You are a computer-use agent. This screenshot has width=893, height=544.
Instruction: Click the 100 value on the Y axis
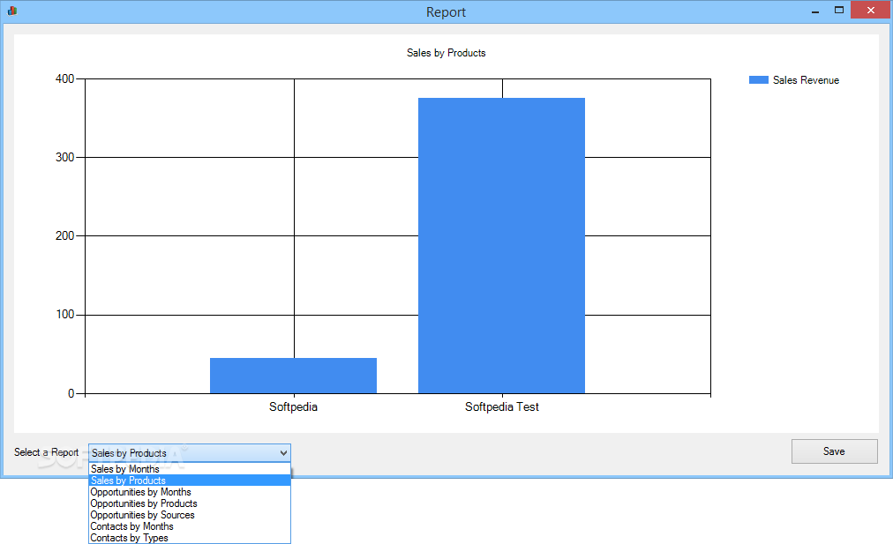coord(65,314)
